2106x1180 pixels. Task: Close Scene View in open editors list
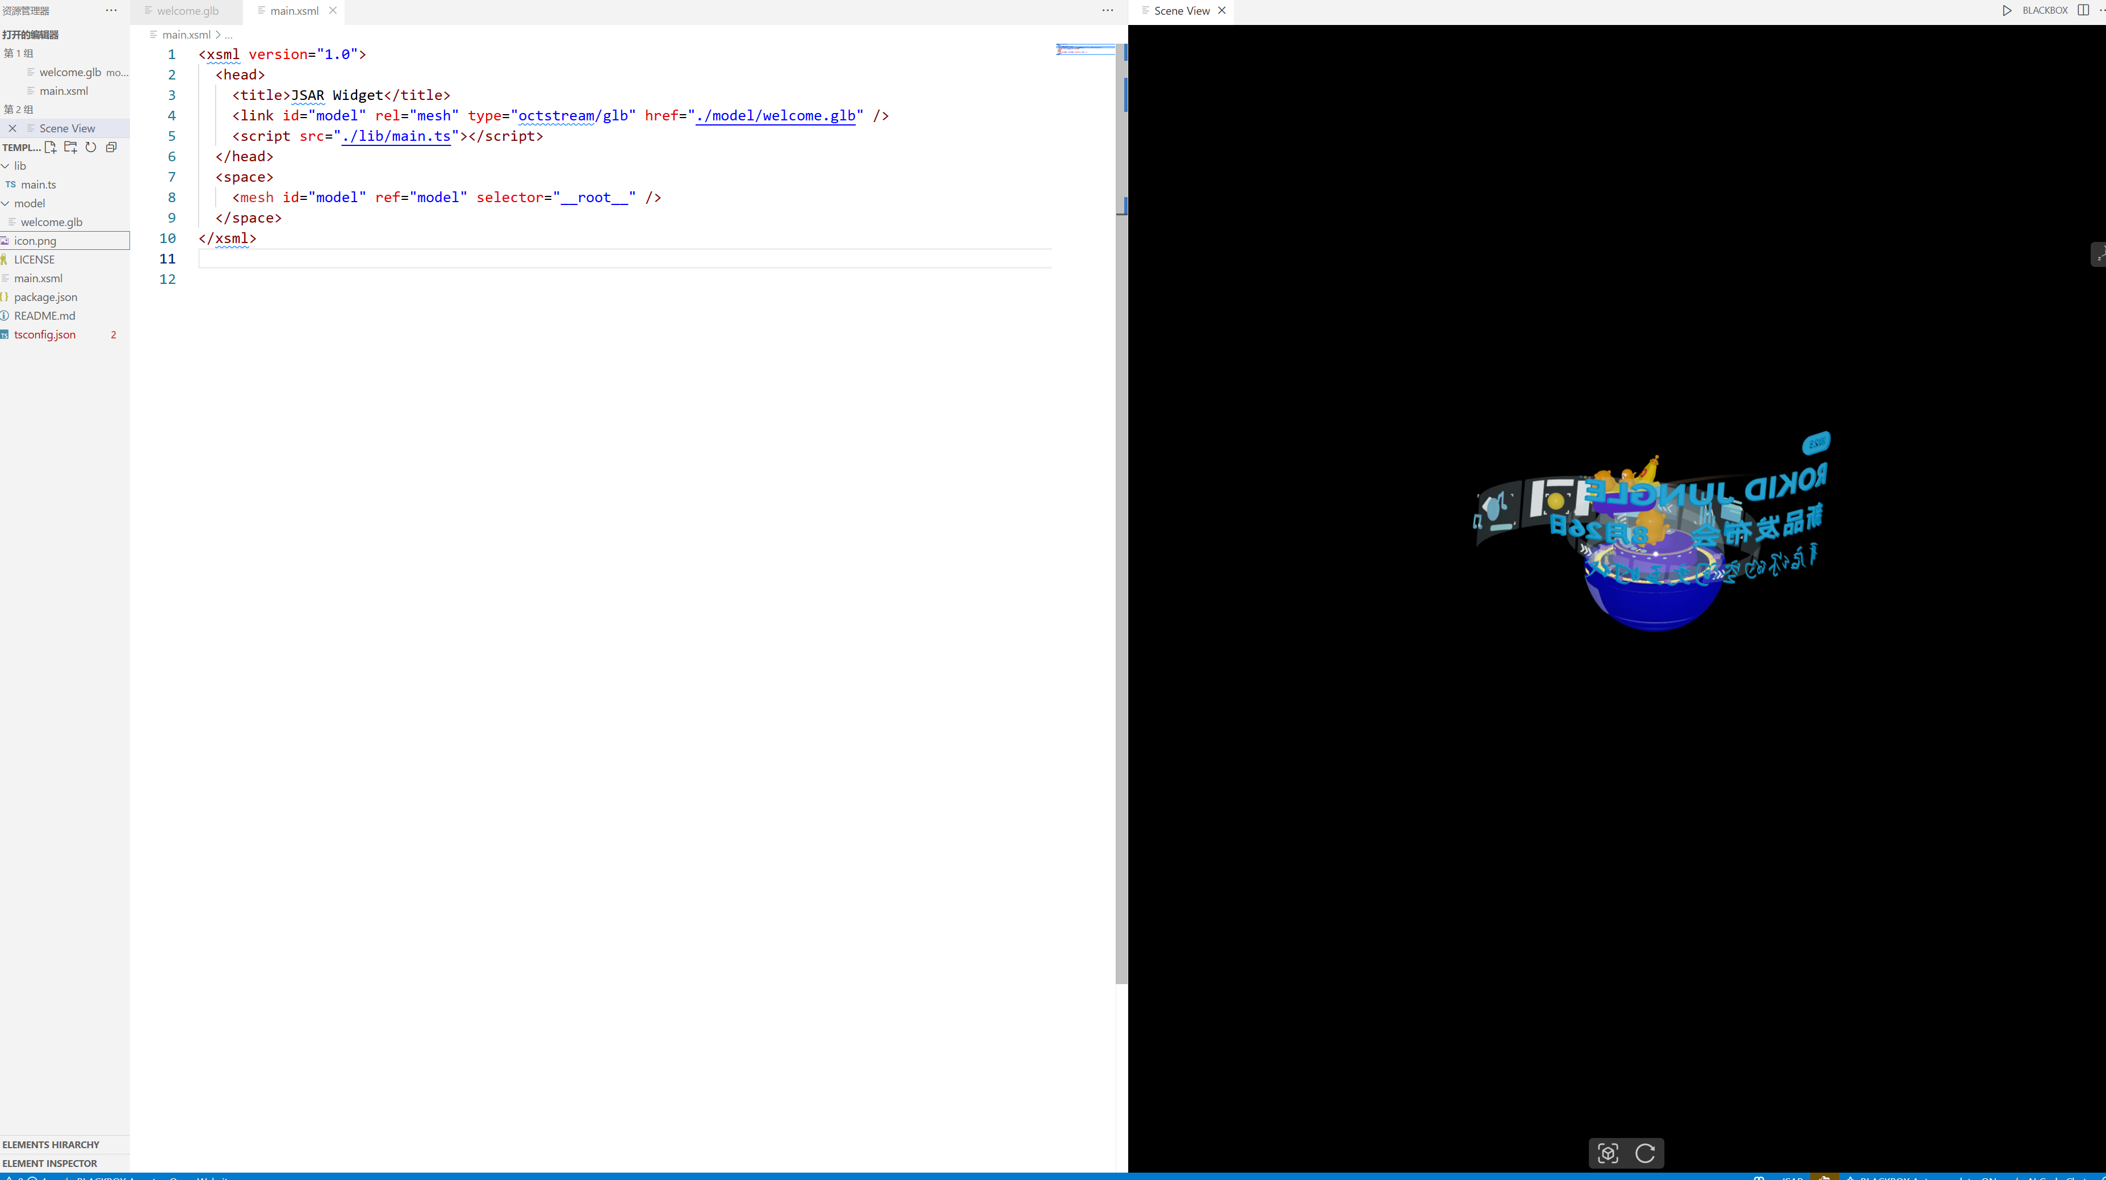click(x=12, y=128)
